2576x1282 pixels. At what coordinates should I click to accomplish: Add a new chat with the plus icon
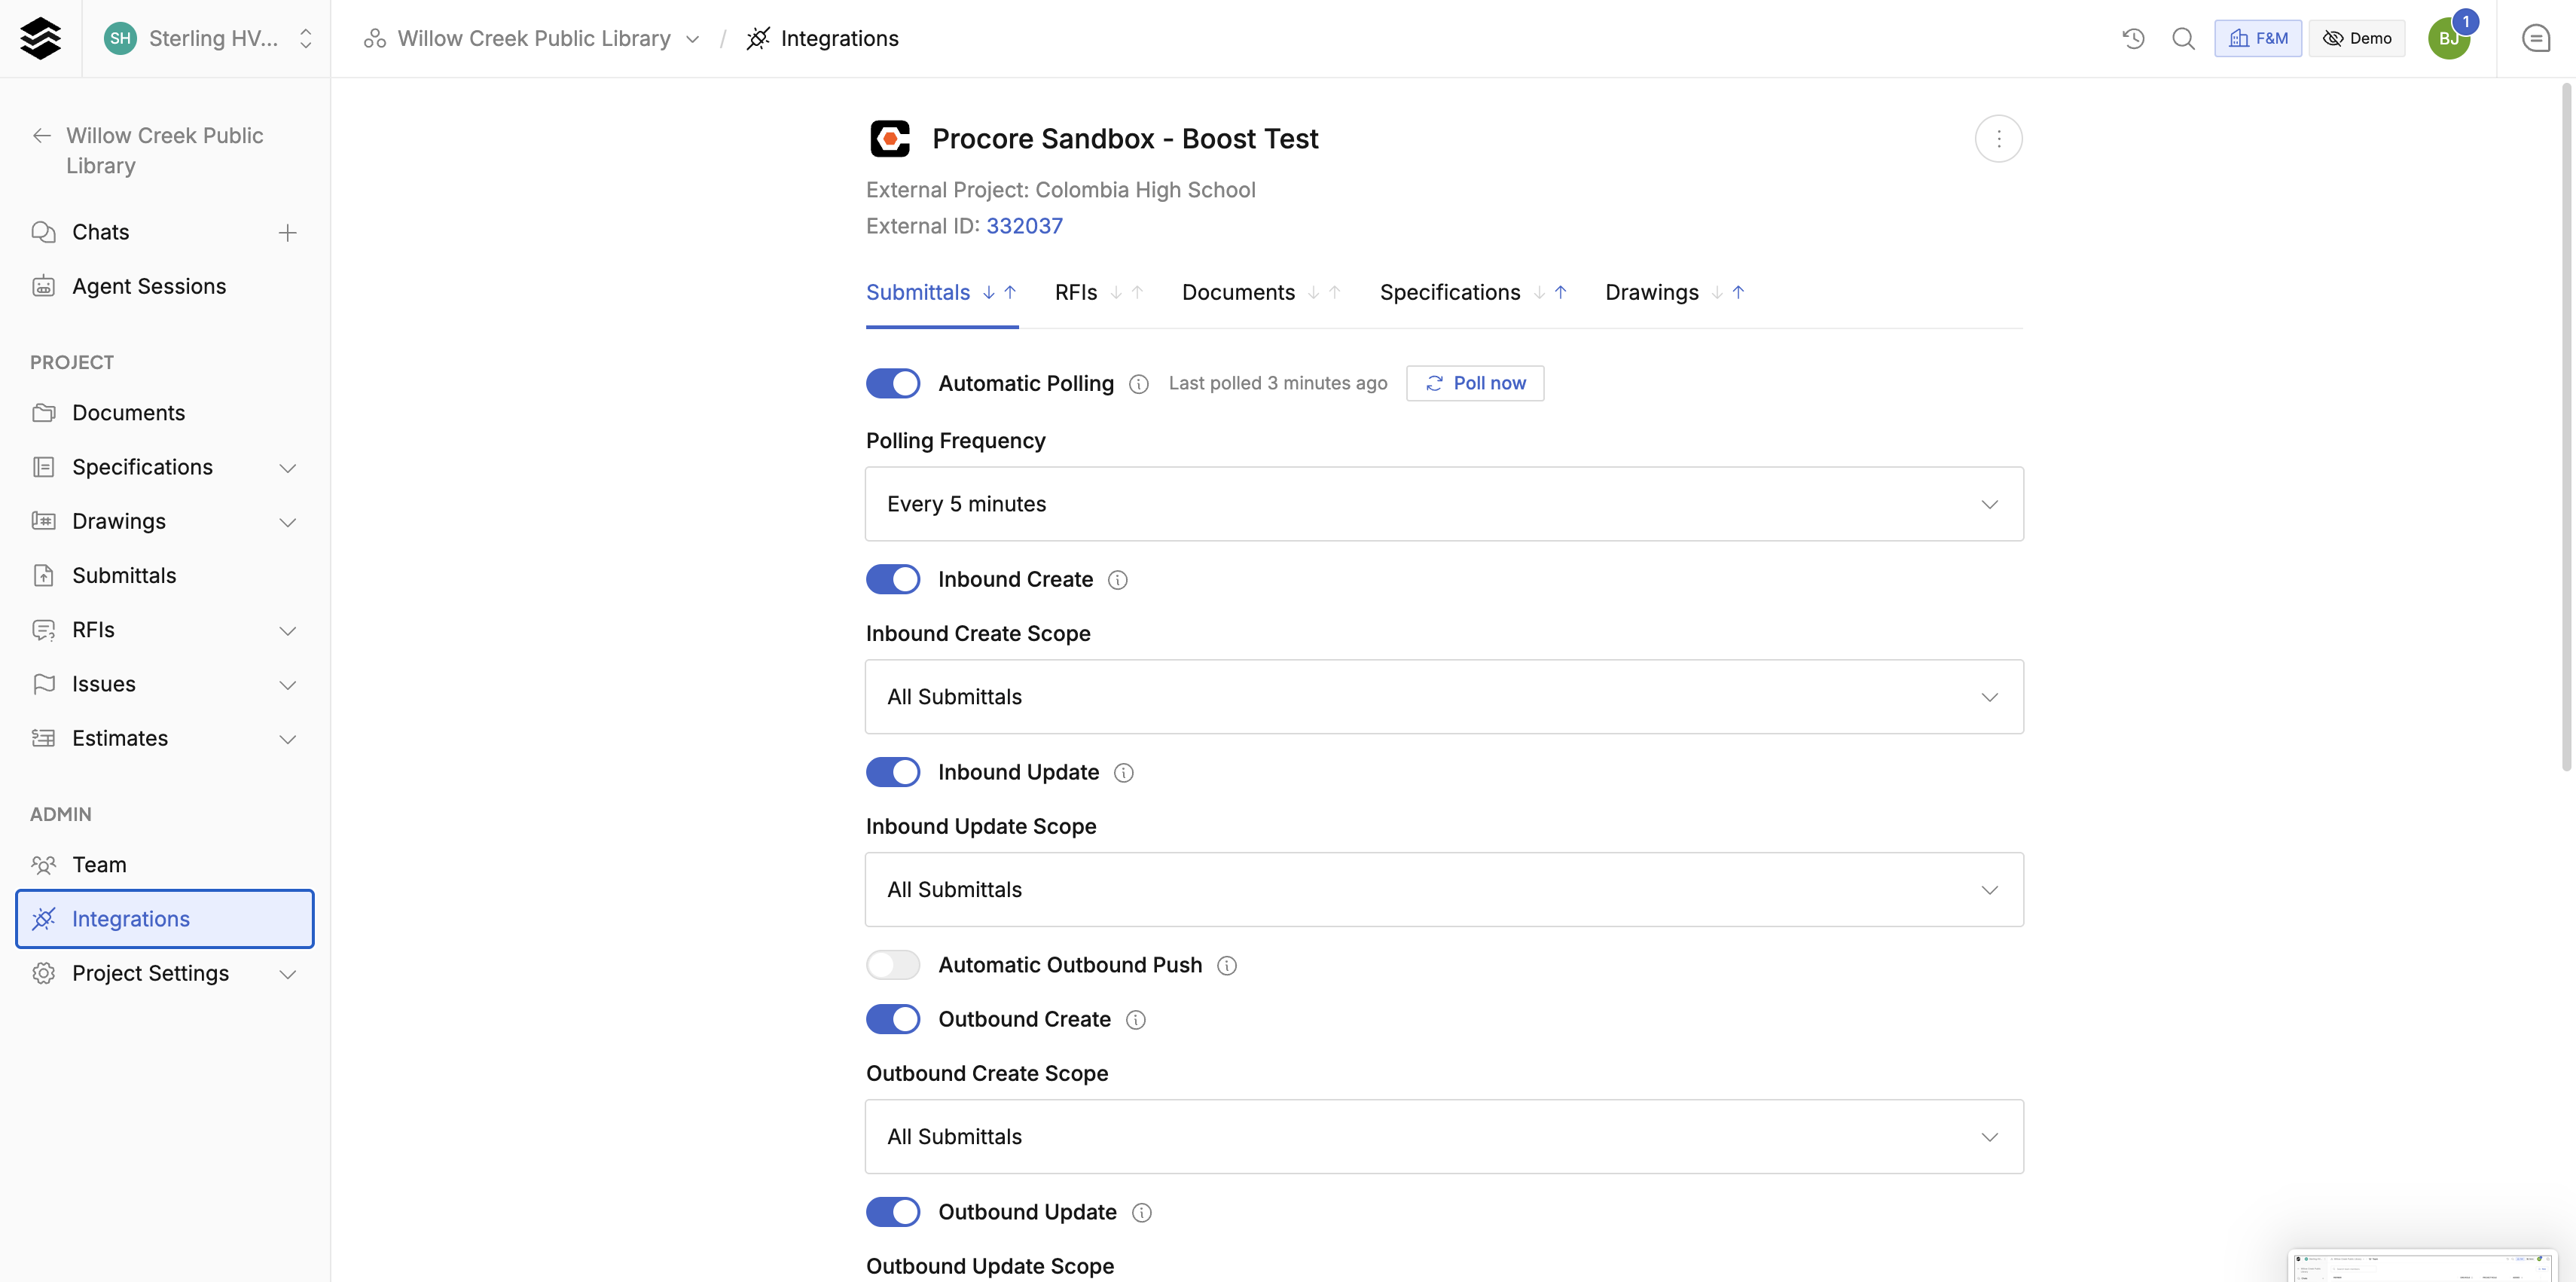coord(287,233)
